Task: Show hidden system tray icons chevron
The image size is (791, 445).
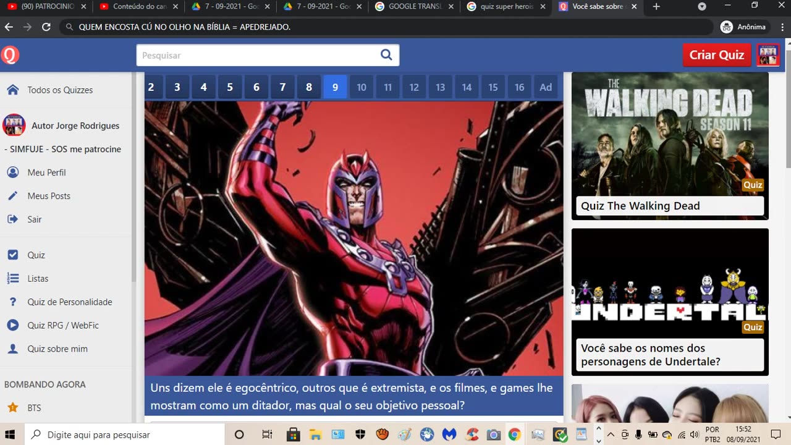Action: point(611,434)
